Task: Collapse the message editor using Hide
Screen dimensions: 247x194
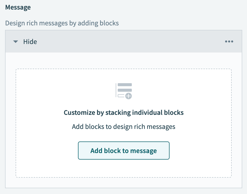Action: [30, 42]
